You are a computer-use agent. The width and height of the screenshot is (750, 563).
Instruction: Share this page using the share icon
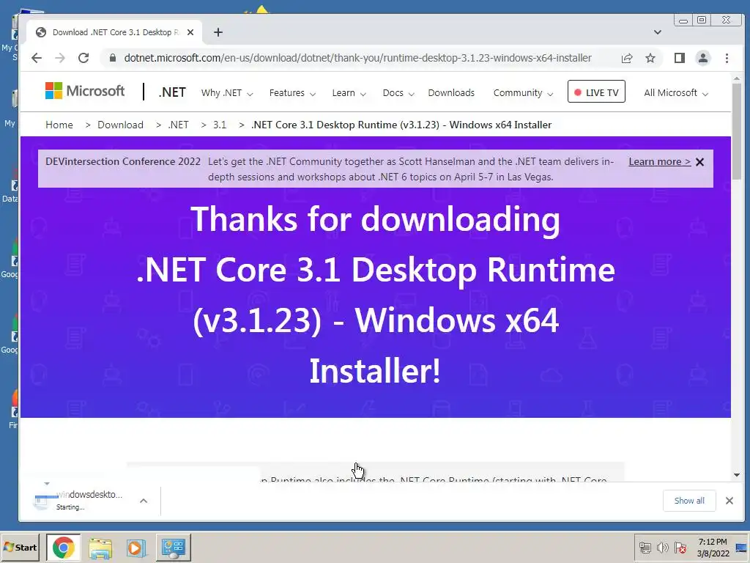click(627, 58)
